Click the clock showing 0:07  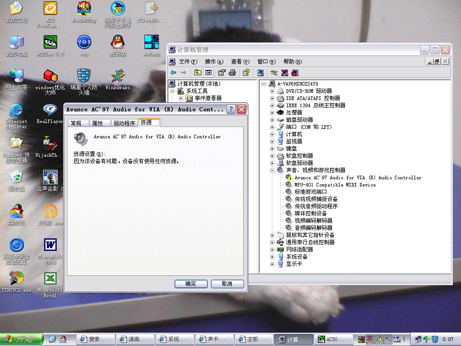448,339
